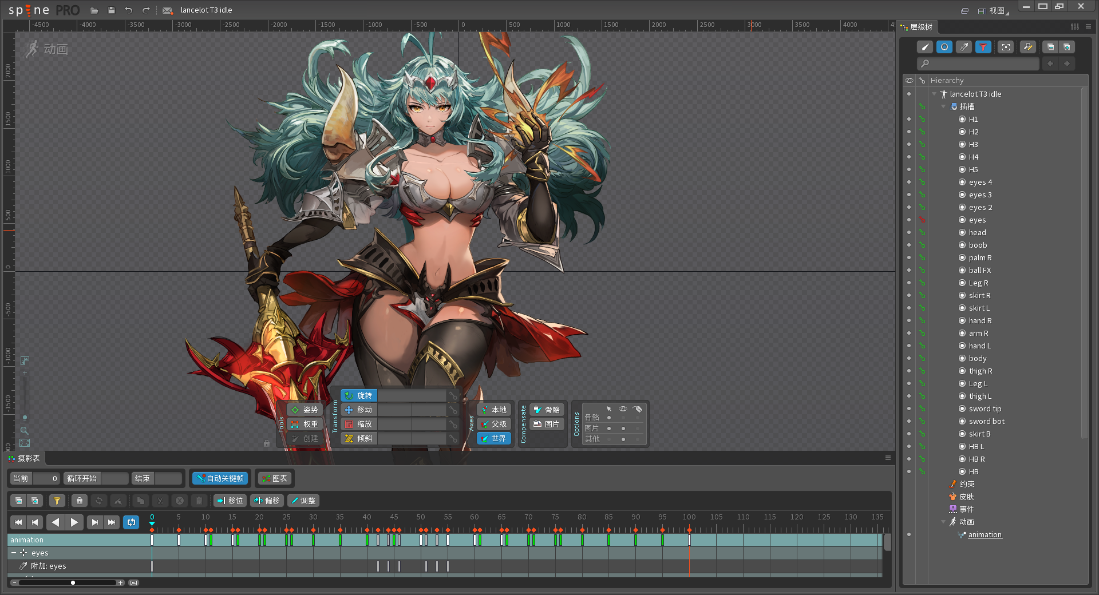Screen dimensions: 1099x595
Task: Click the red key icon for eyes slot
Action: coord(922,220)
